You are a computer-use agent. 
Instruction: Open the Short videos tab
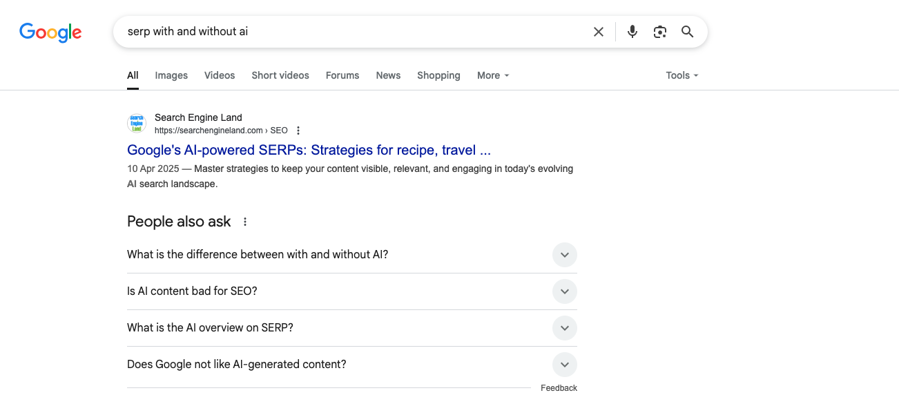point(280,75)
